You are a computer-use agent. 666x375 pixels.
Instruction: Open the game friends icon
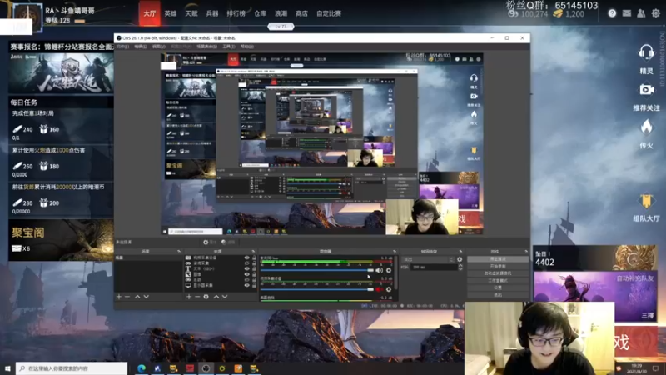(x=641, y=13)
